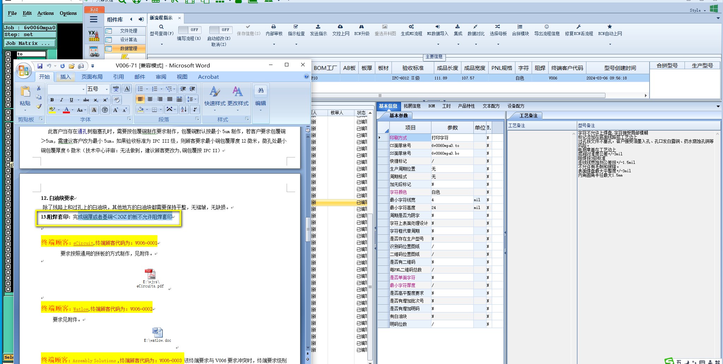Open the 文件处理 component item

click(x=125, y=31)
